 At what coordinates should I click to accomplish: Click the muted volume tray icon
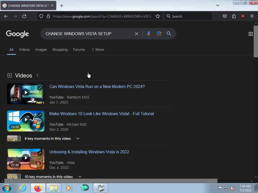pos(233,188)
